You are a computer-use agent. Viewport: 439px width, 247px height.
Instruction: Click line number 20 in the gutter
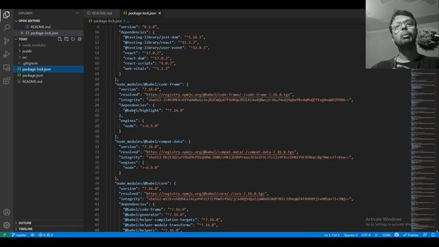click(x=97, y=84)
